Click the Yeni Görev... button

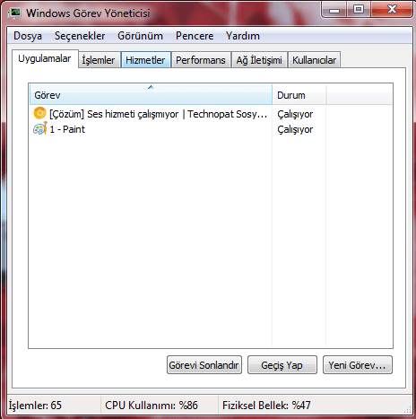pos(358,365)
